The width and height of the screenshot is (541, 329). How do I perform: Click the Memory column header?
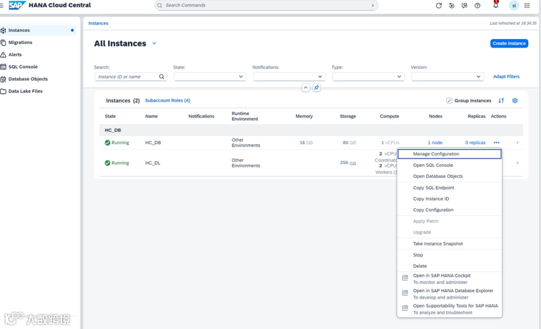[x=304, y=116]
